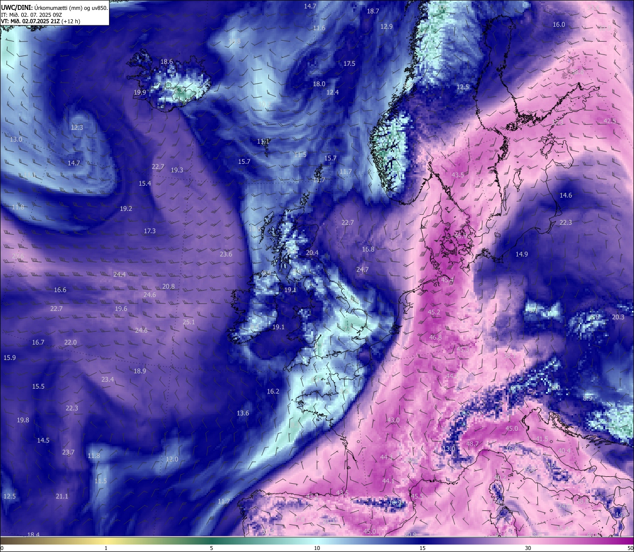Click the 14.5 value label
This screenshot has height=552, width=634.
[x=43, y=441]
